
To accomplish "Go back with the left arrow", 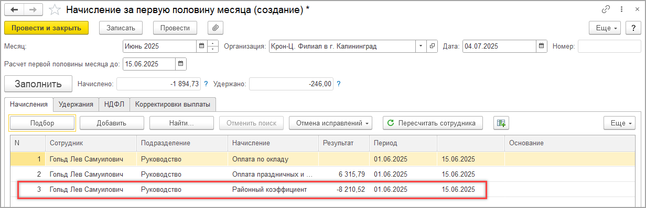I will (x=14, y=10).
